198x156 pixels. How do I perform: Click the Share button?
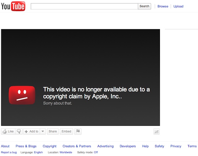tap(53, 132)
